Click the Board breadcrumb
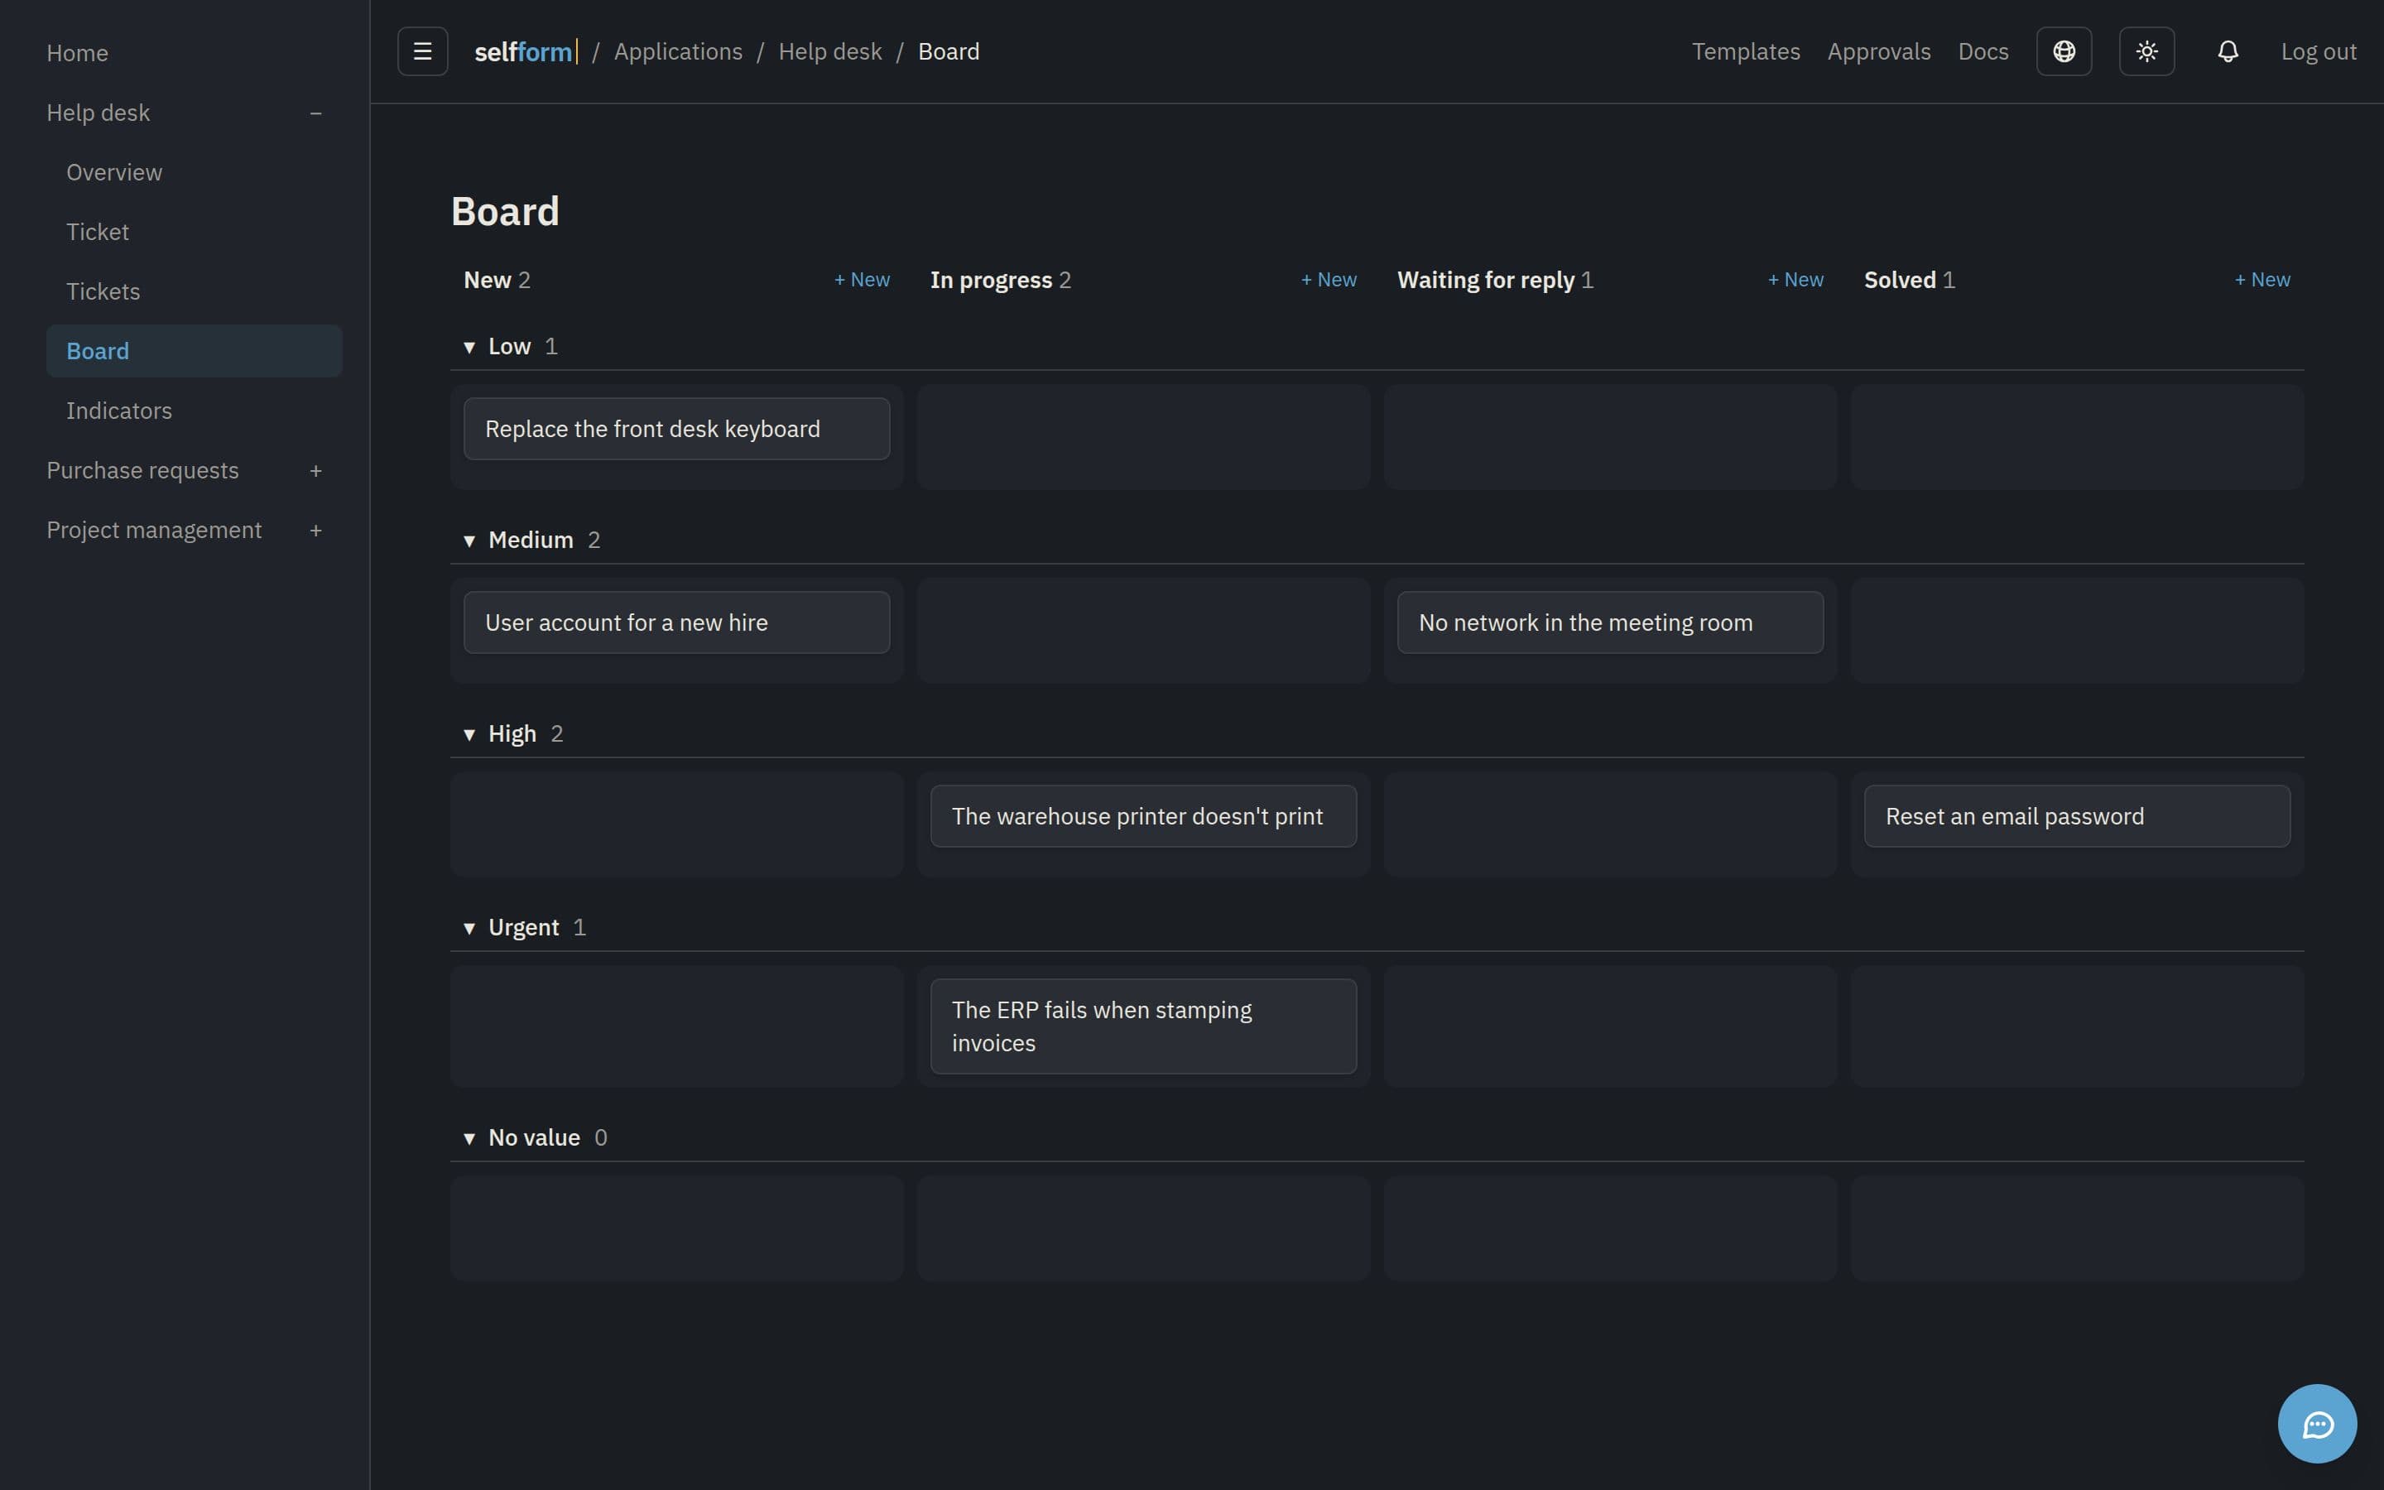Viewport: 2384px width, 1490px height. [949, 51]
